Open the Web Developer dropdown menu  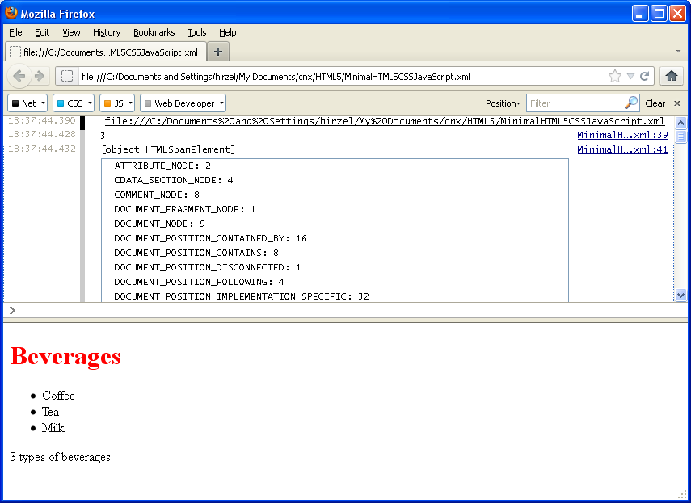click(183, 103)
